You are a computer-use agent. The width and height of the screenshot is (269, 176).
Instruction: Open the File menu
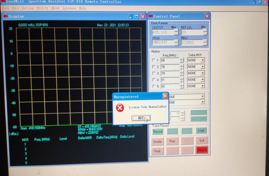point(5,8)
